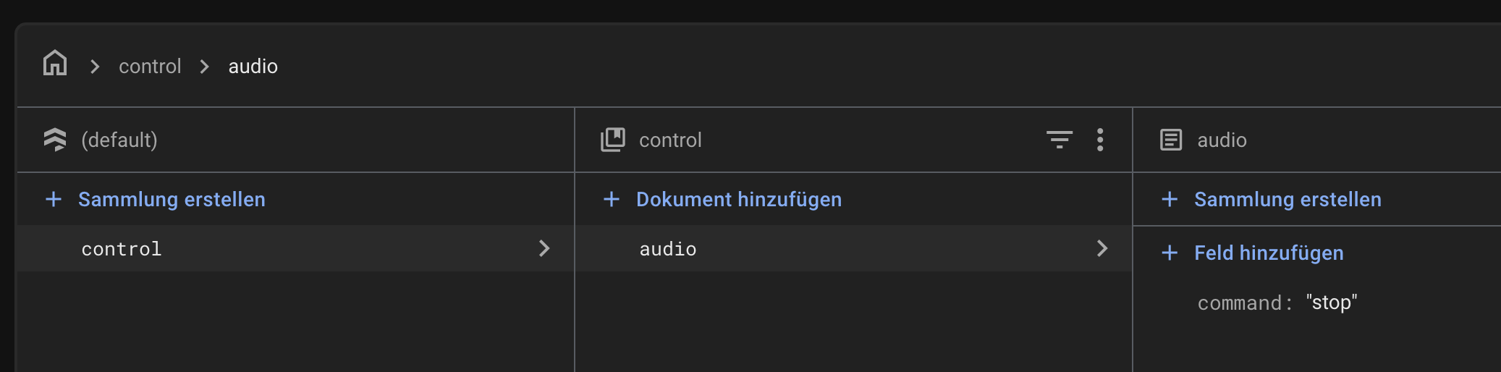
Task: Click Sammlung erstellen under audio document
Action: 1288,199
